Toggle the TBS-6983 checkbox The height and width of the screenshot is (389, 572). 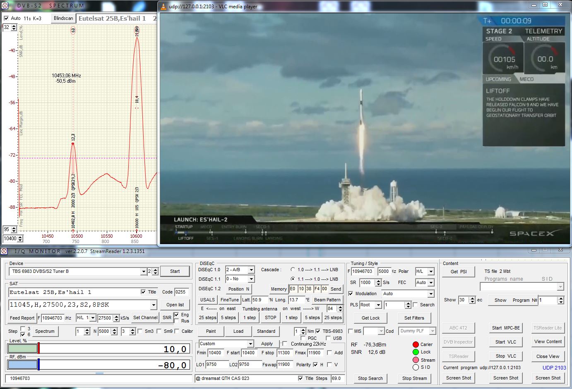[x=318, y=331]
